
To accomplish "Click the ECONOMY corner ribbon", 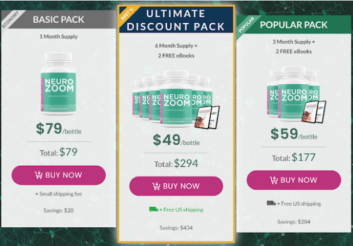I will 10,19.
